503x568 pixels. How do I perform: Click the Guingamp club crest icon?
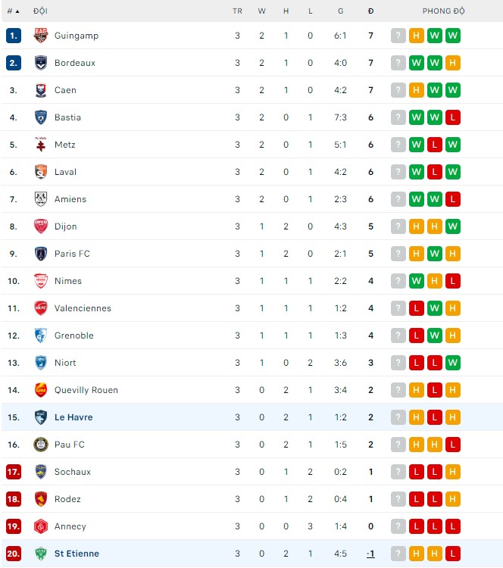click(x=41, y=36)
